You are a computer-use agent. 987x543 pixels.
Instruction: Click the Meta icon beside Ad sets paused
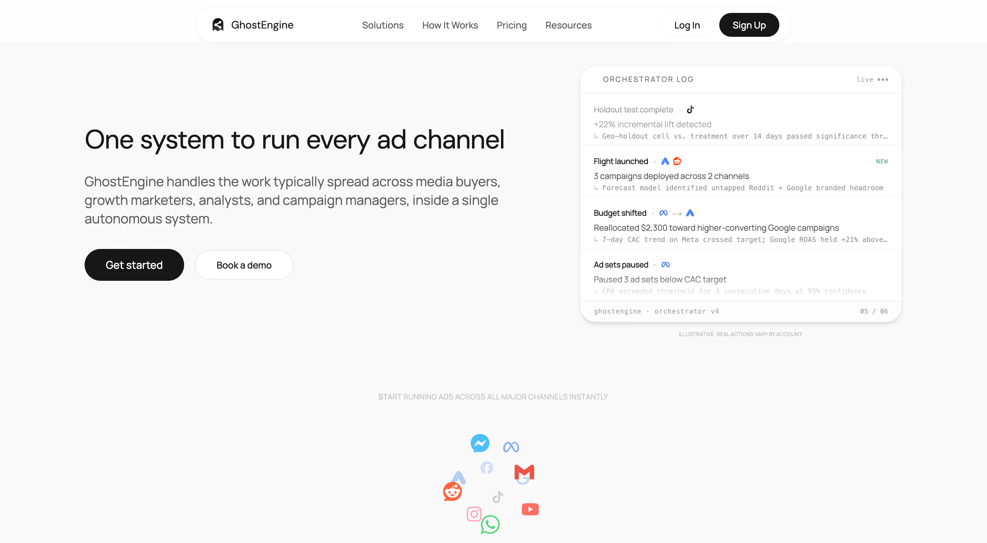click(666, 265)
